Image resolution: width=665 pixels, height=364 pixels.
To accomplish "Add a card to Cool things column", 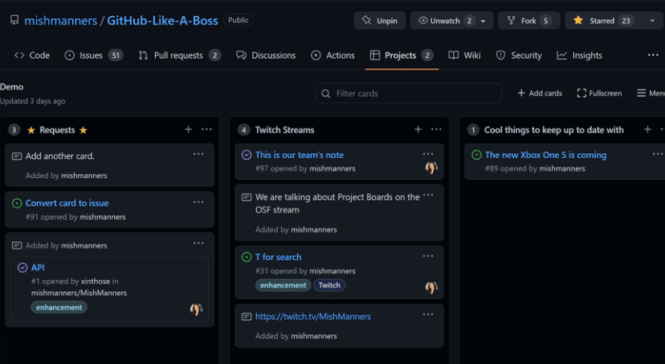I will [647, 130].
